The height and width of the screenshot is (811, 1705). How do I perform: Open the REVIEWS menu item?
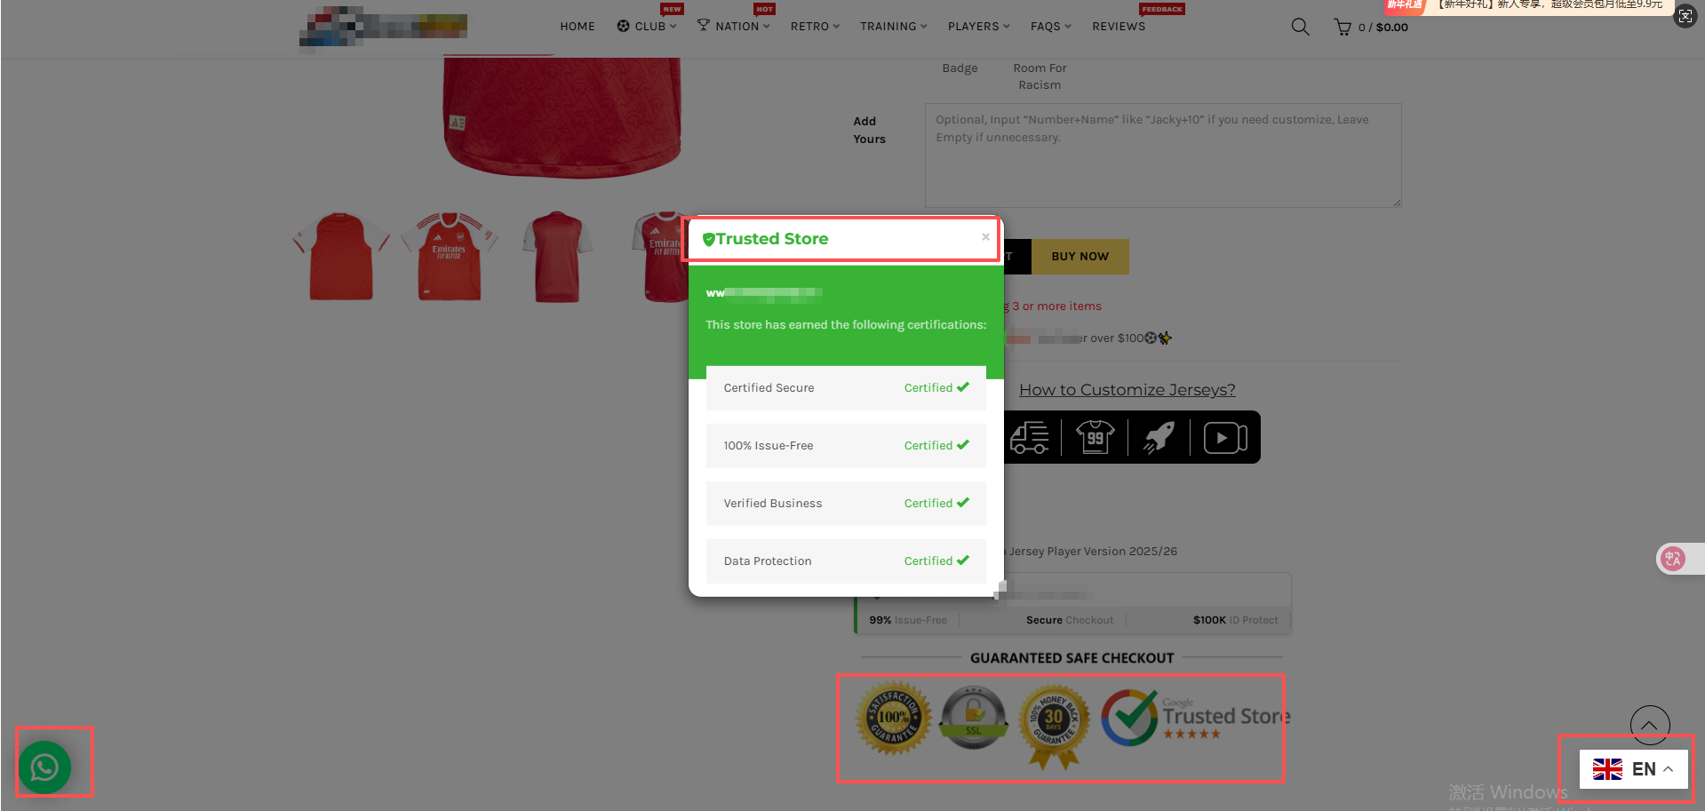[1119, 27]
